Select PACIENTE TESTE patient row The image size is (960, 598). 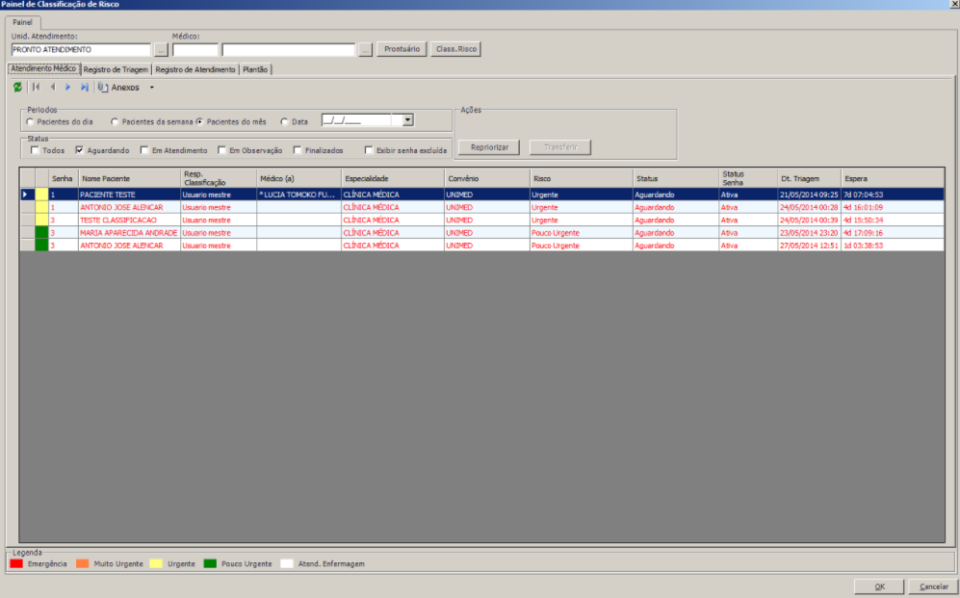[481, 195]
